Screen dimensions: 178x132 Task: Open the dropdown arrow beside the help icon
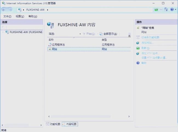(x=176, y=10)
